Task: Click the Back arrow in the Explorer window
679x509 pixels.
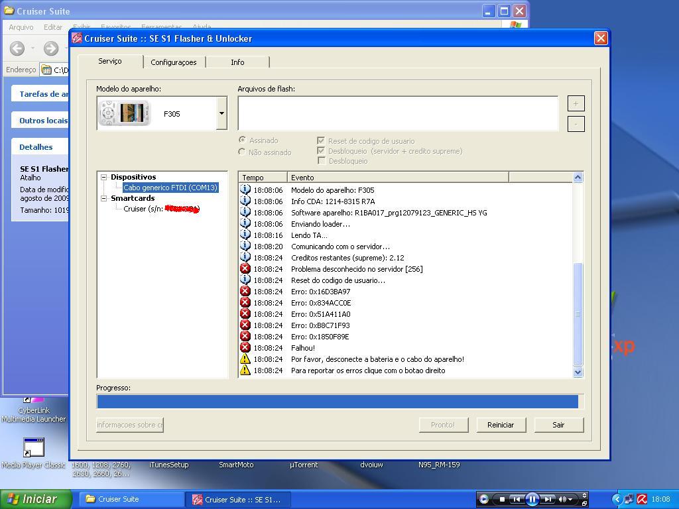Action: [17, 48]
